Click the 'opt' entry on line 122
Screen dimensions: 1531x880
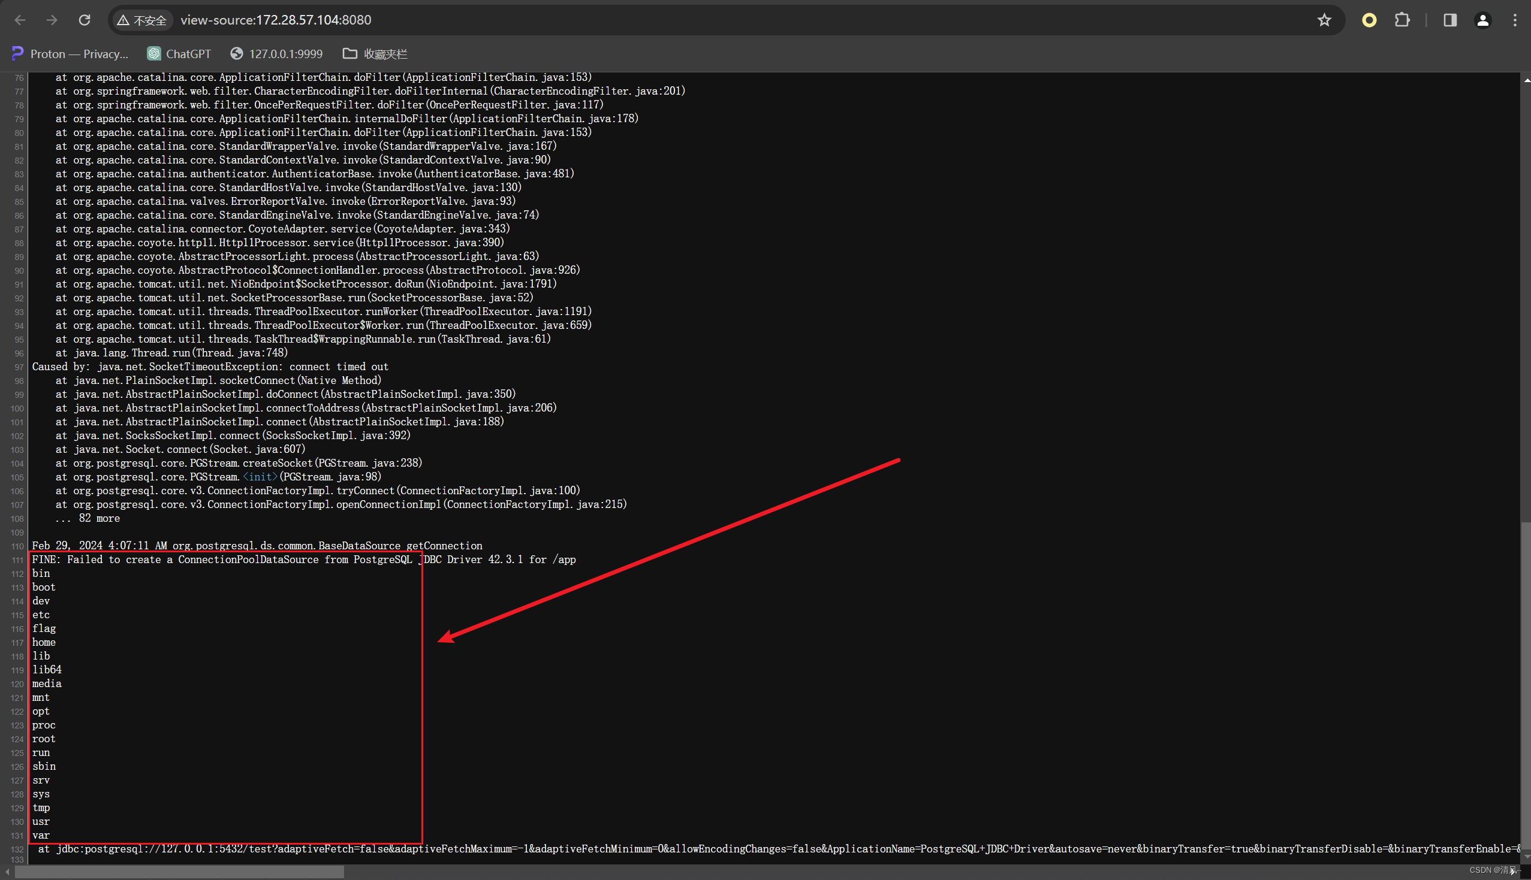[x=41, y=712]
